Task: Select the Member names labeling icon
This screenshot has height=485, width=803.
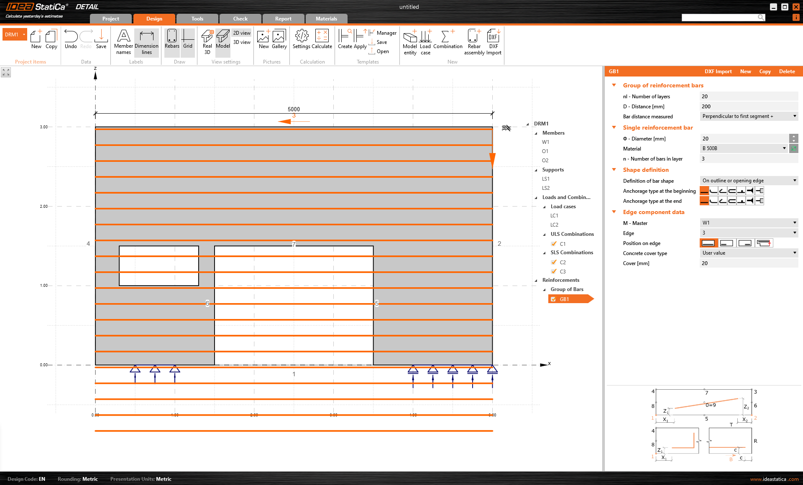Action: point(123,41)
